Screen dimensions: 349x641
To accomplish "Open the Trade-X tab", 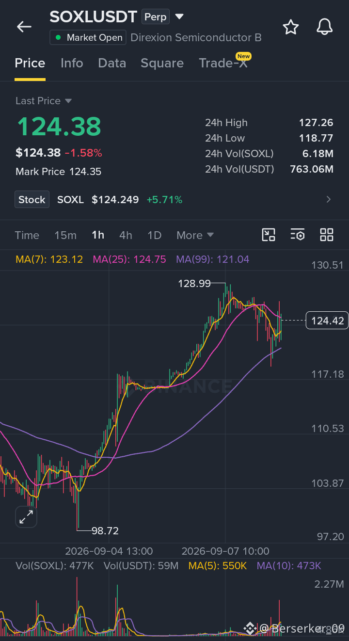I will (x=223, y=63).
